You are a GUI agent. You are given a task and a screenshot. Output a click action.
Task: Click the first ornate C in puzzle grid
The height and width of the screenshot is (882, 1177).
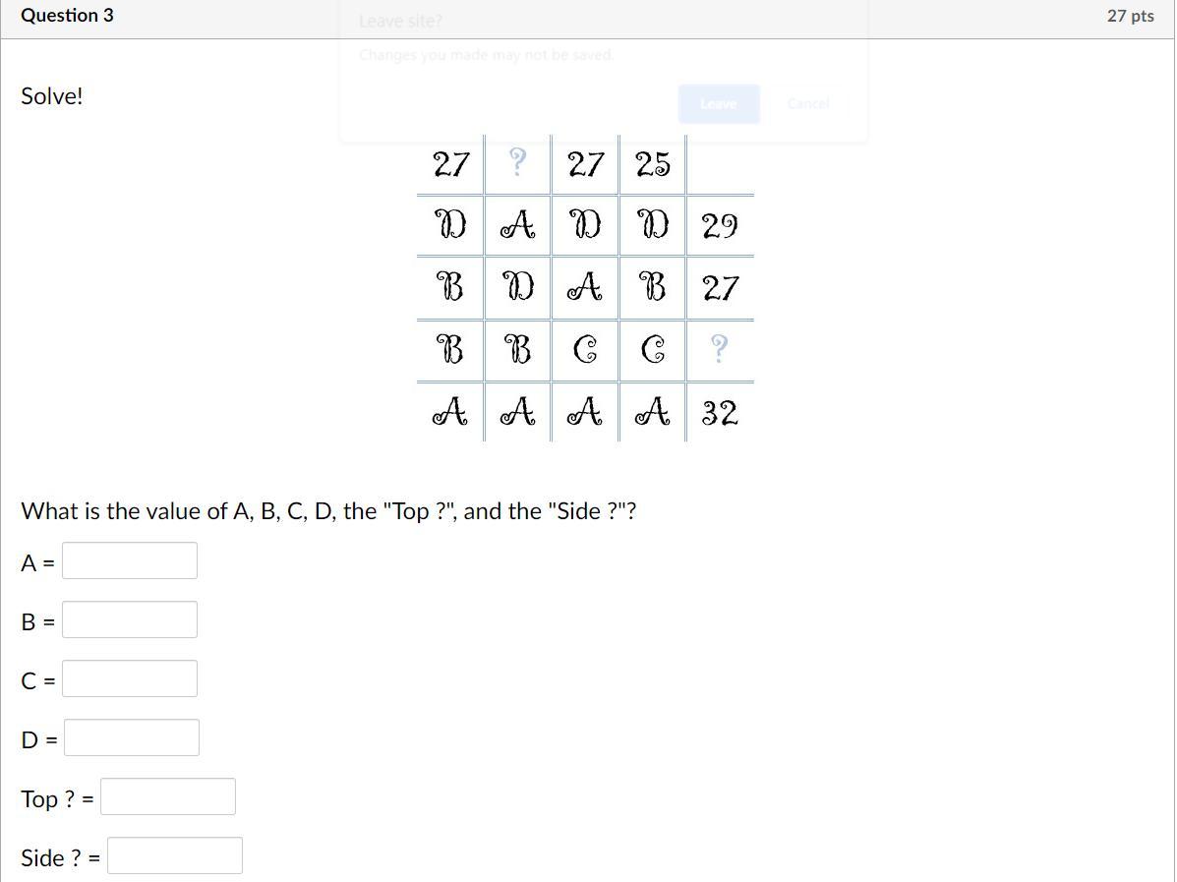(585, 349)
